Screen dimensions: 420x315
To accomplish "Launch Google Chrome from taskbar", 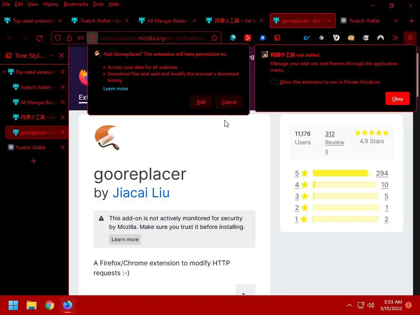I will [x=50, y=305].
